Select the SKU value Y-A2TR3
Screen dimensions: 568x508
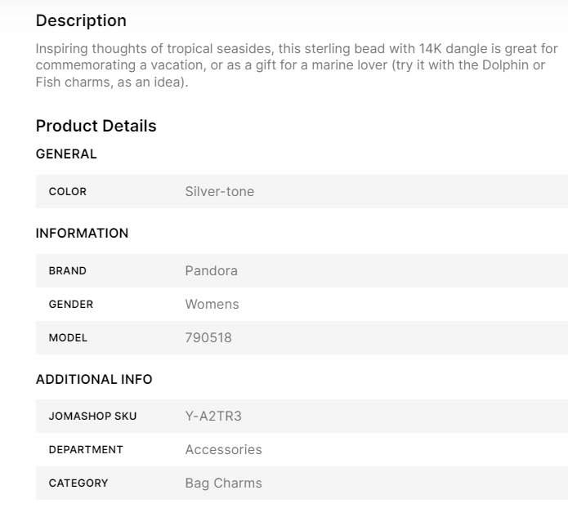[x=213, y=416]
